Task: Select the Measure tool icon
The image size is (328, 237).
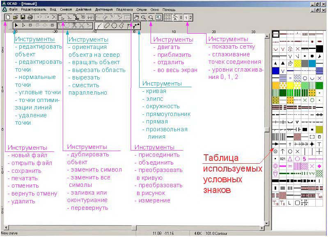Action: click(127, 17)
